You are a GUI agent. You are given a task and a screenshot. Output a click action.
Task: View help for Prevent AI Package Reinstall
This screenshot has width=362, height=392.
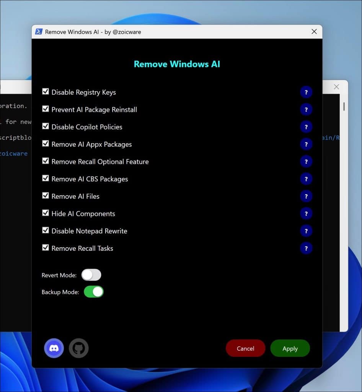pyautogui.click(x=306, y=109)
